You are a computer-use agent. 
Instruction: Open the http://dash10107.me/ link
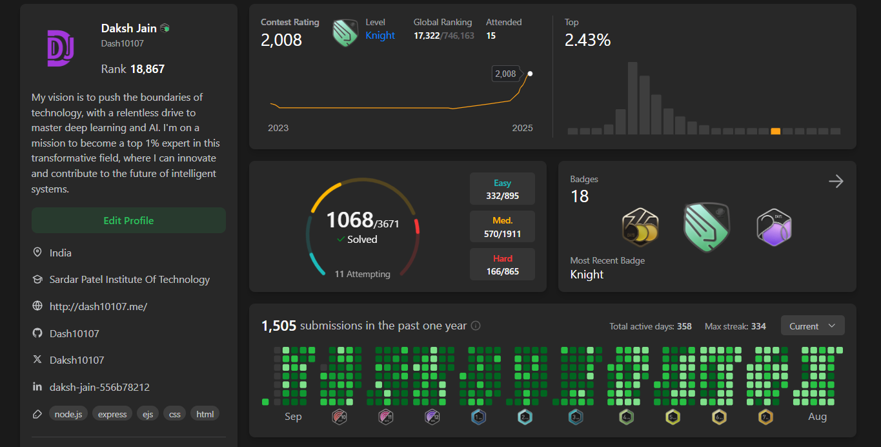click(x=98, y=306)
